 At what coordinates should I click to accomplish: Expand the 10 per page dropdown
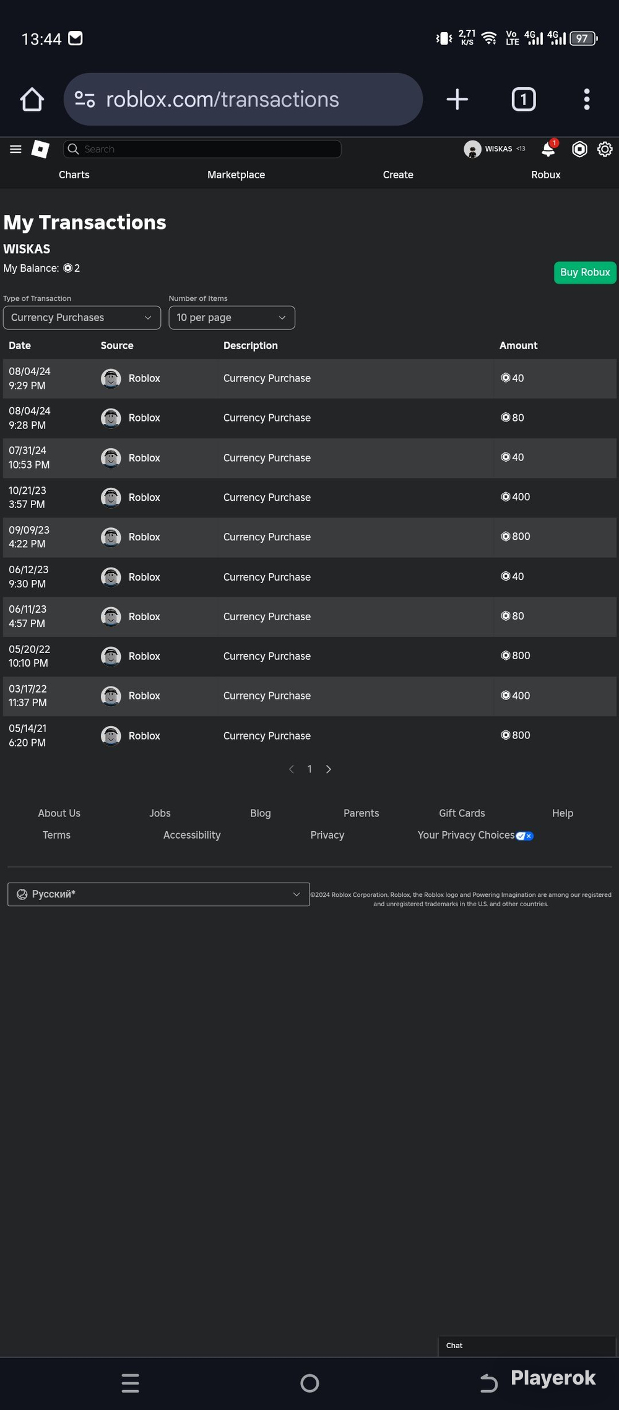click(x=232, y=318)
